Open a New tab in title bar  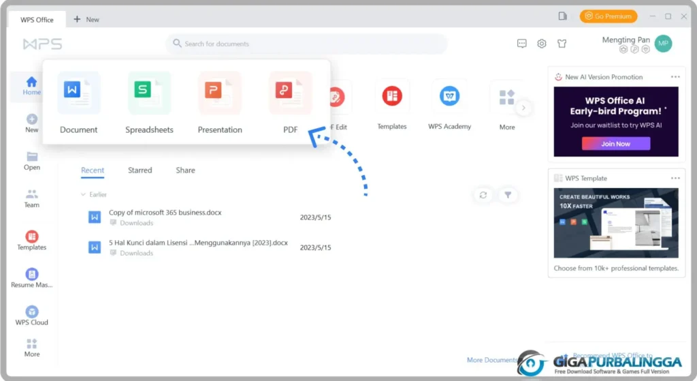point(86,20)
